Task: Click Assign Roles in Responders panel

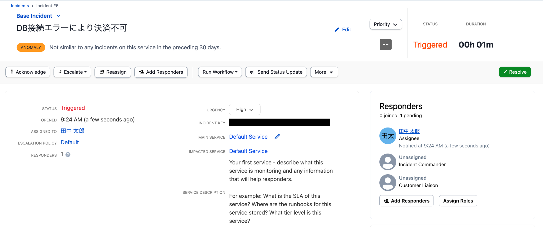Action: 458,201
